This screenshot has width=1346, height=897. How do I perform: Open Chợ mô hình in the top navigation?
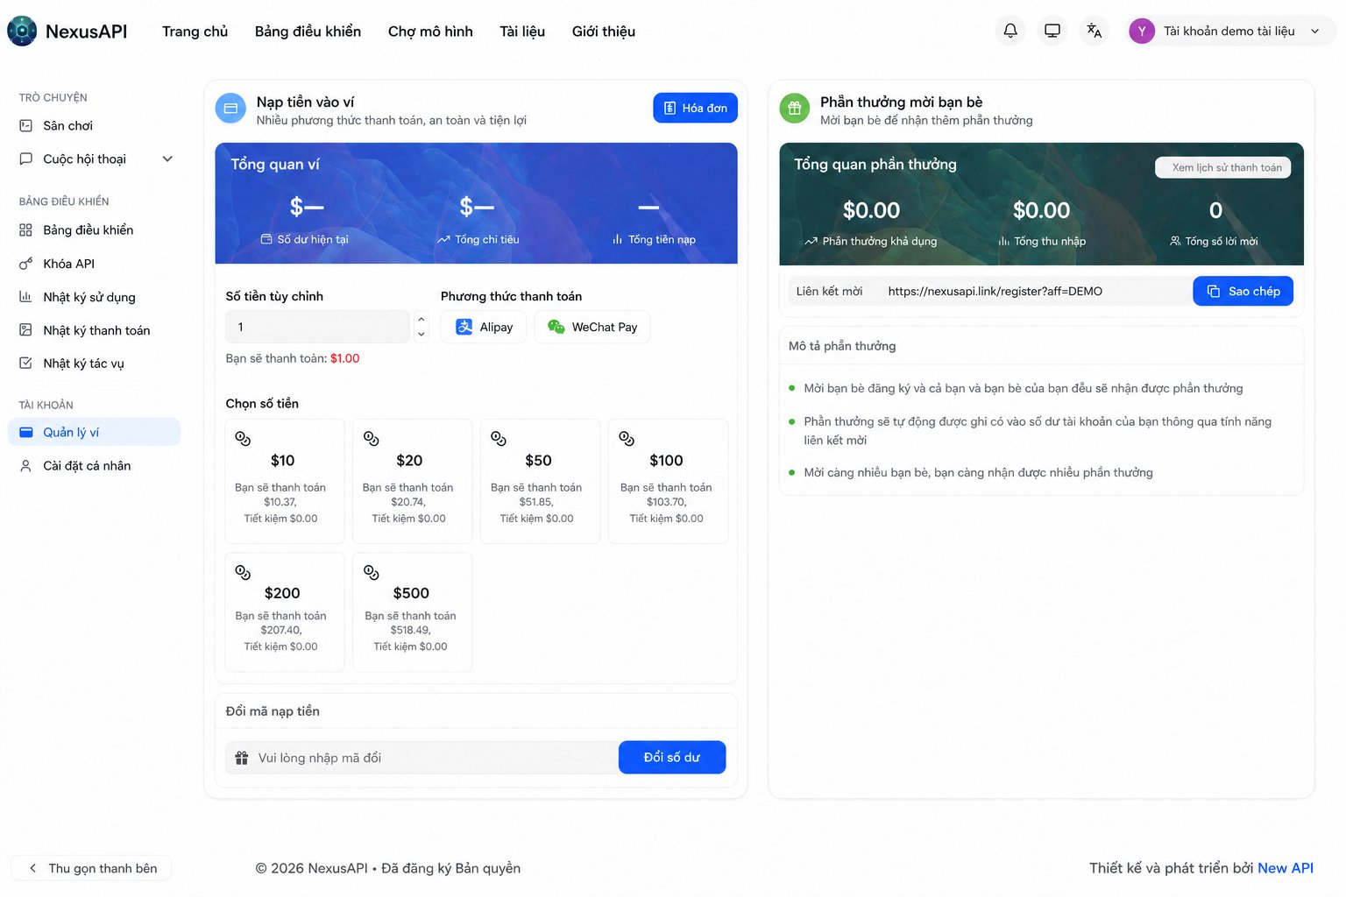point(430,32)
